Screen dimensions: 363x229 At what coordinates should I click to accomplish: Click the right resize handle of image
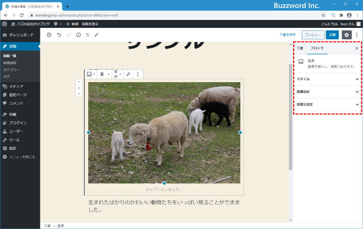[240, 132]
